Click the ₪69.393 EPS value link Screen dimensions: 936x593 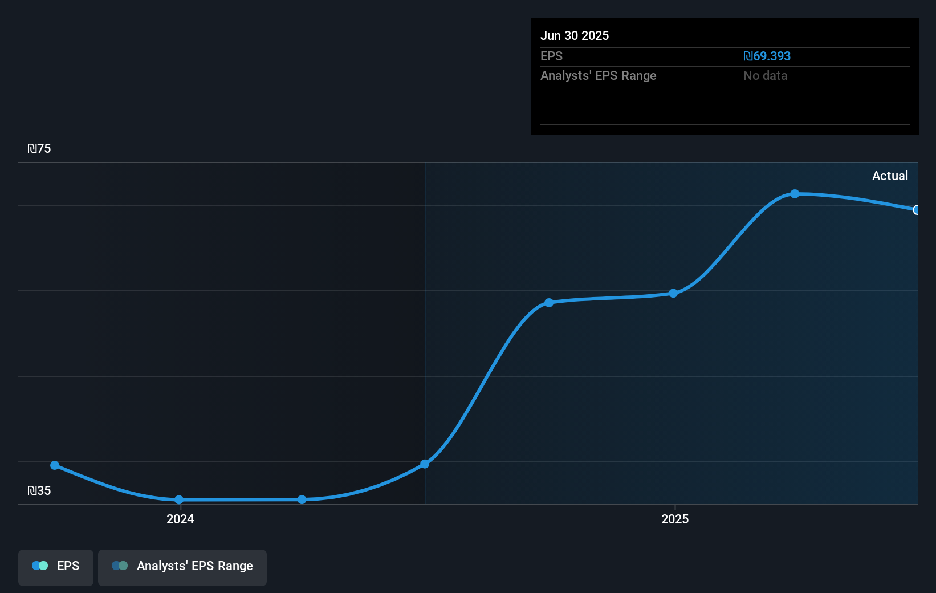pos(767,56)
